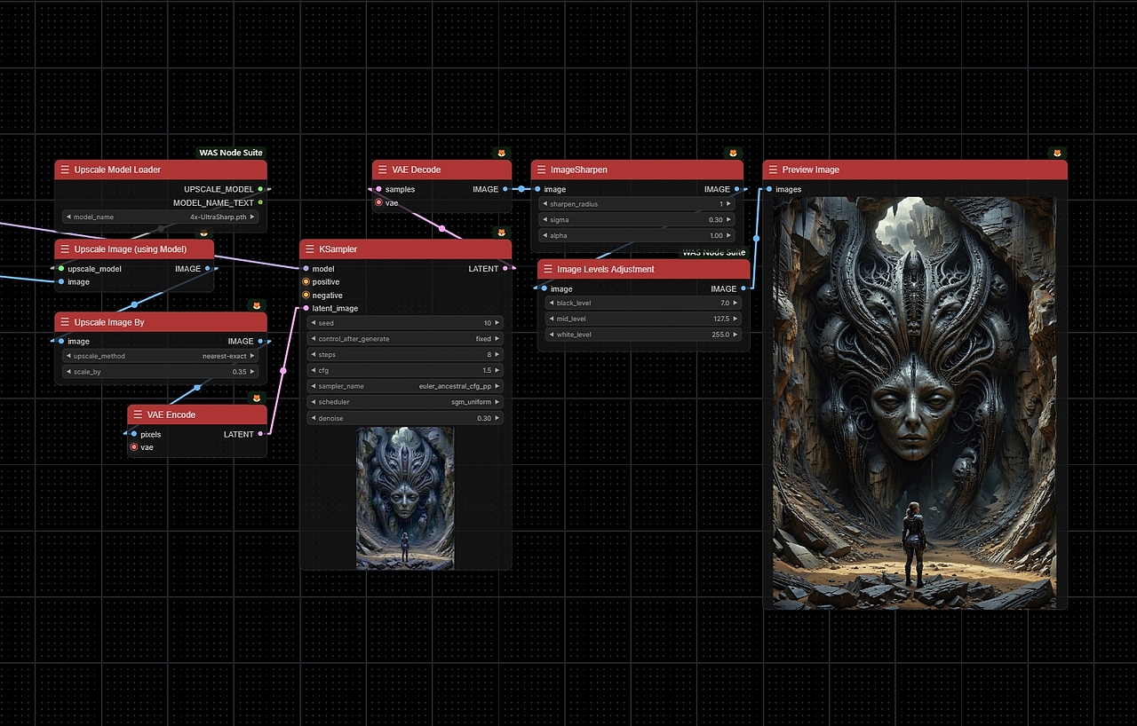Click the ImageSharpen node menu icon
The image size is (1137, 726).
coord(541,170)
